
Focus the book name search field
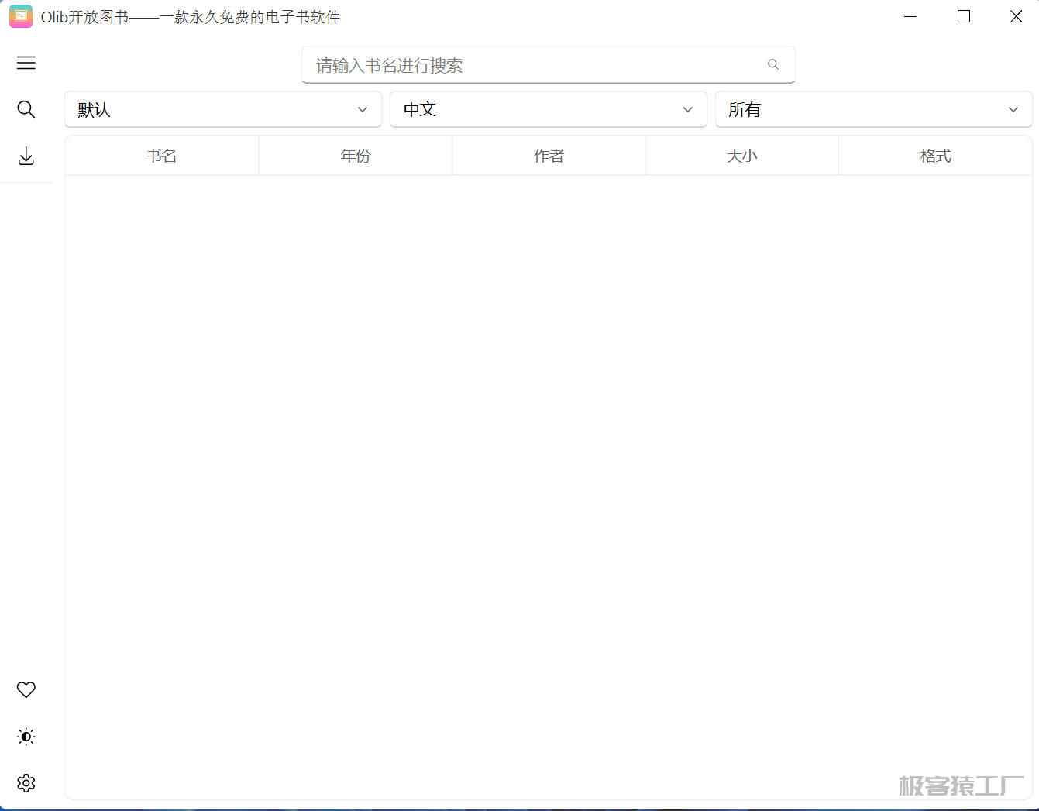(x=535, y=65)
